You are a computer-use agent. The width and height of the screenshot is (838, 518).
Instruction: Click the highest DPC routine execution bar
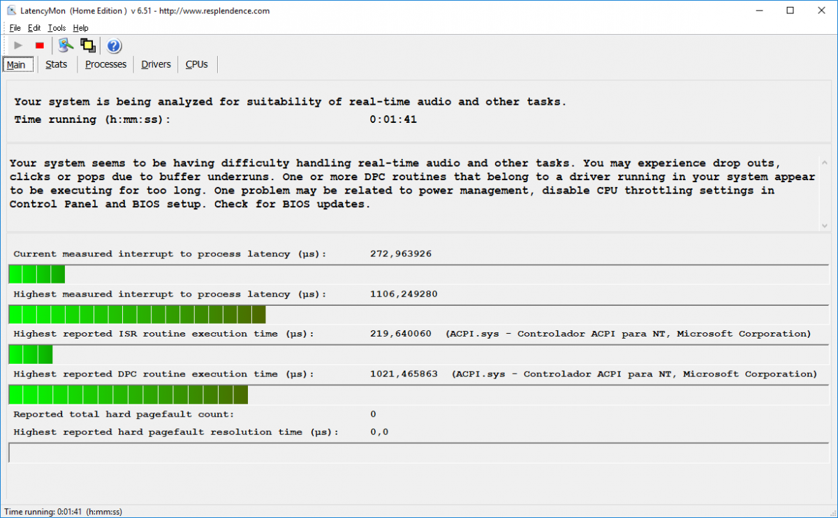[x=418, y=394]
